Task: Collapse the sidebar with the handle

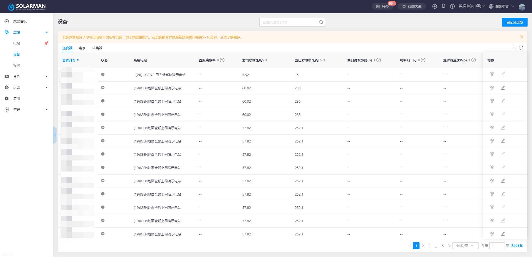Action: (55, 135)
